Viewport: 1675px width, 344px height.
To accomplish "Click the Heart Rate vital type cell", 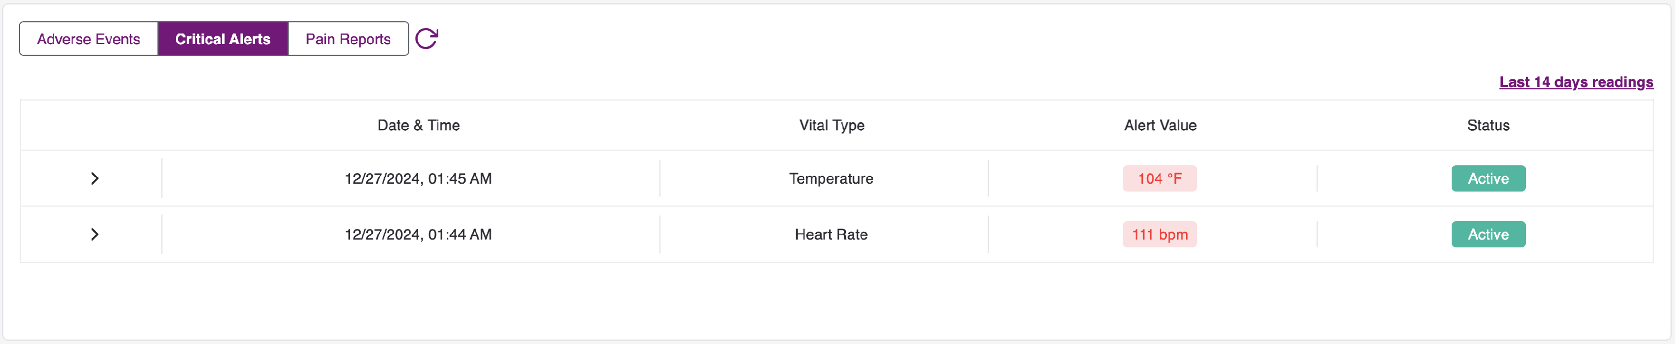I will [x=831, y=234].
